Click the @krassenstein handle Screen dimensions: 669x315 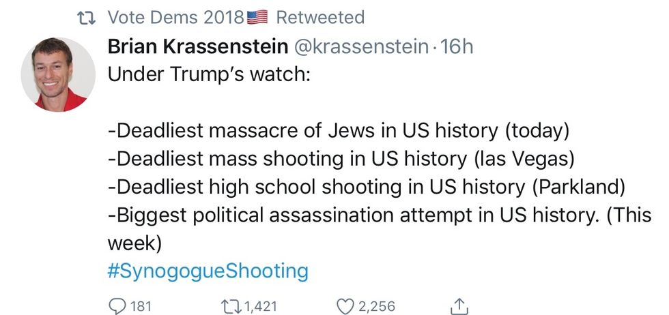tap(360, 47)
